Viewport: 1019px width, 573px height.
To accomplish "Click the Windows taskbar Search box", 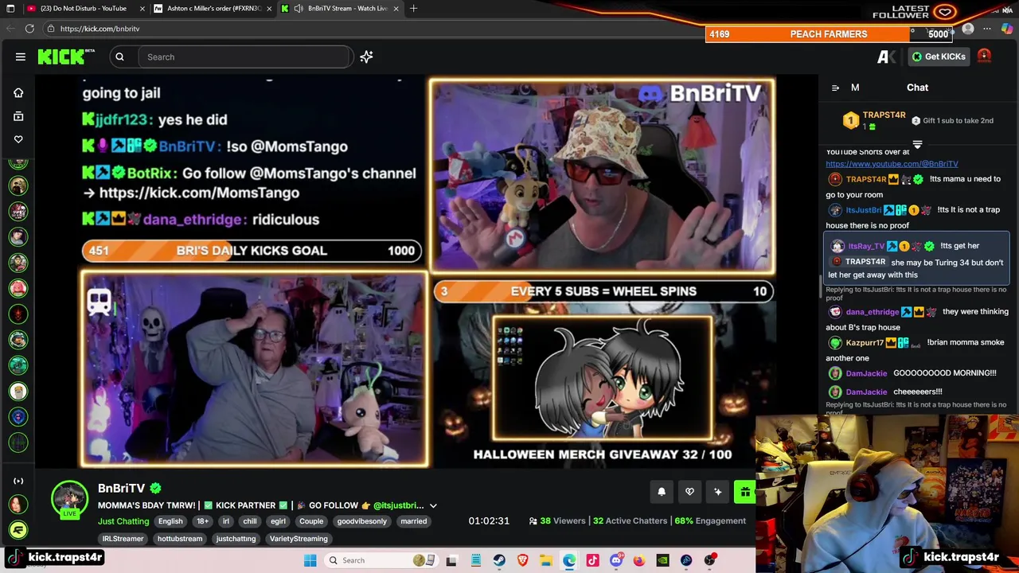I will click(381, 560).
